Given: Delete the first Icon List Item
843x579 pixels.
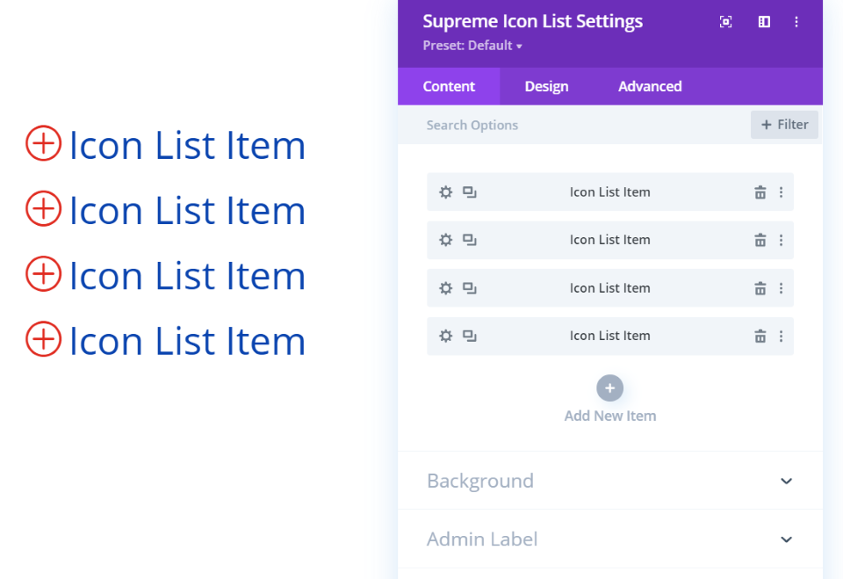Looking at the screenshot, I should tap(760, 192).
